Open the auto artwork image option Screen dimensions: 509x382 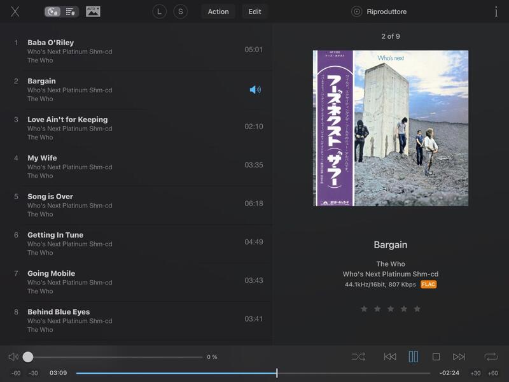(93, 11)
